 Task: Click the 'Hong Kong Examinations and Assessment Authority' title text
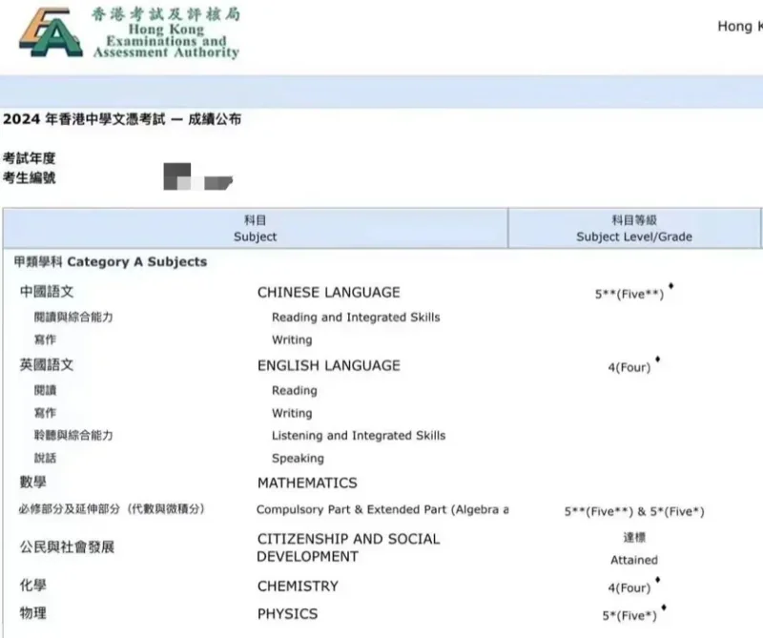point(166,41)
